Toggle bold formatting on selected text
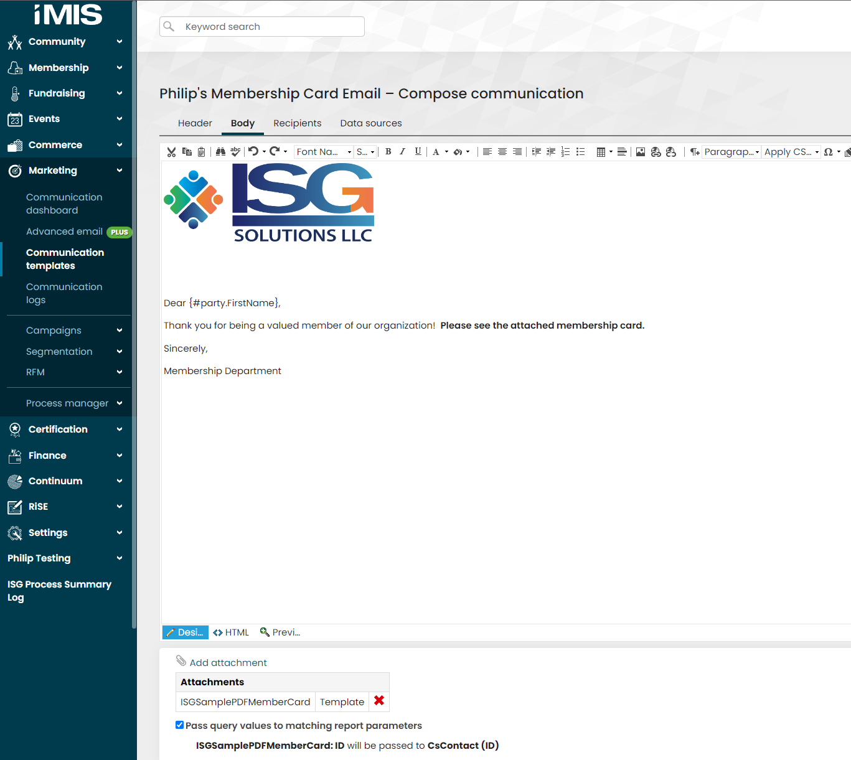 (x=388, y=151)
